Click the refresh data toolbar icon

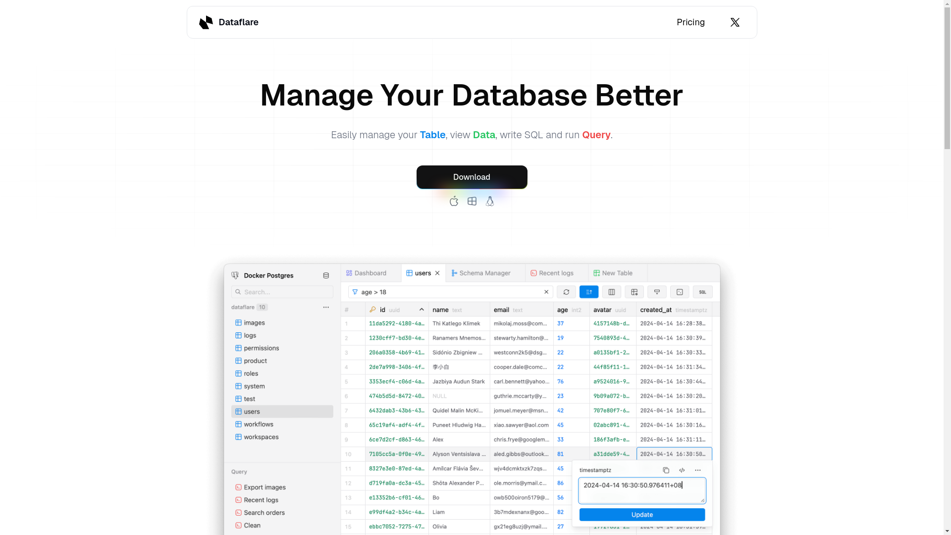pos(566,292)
